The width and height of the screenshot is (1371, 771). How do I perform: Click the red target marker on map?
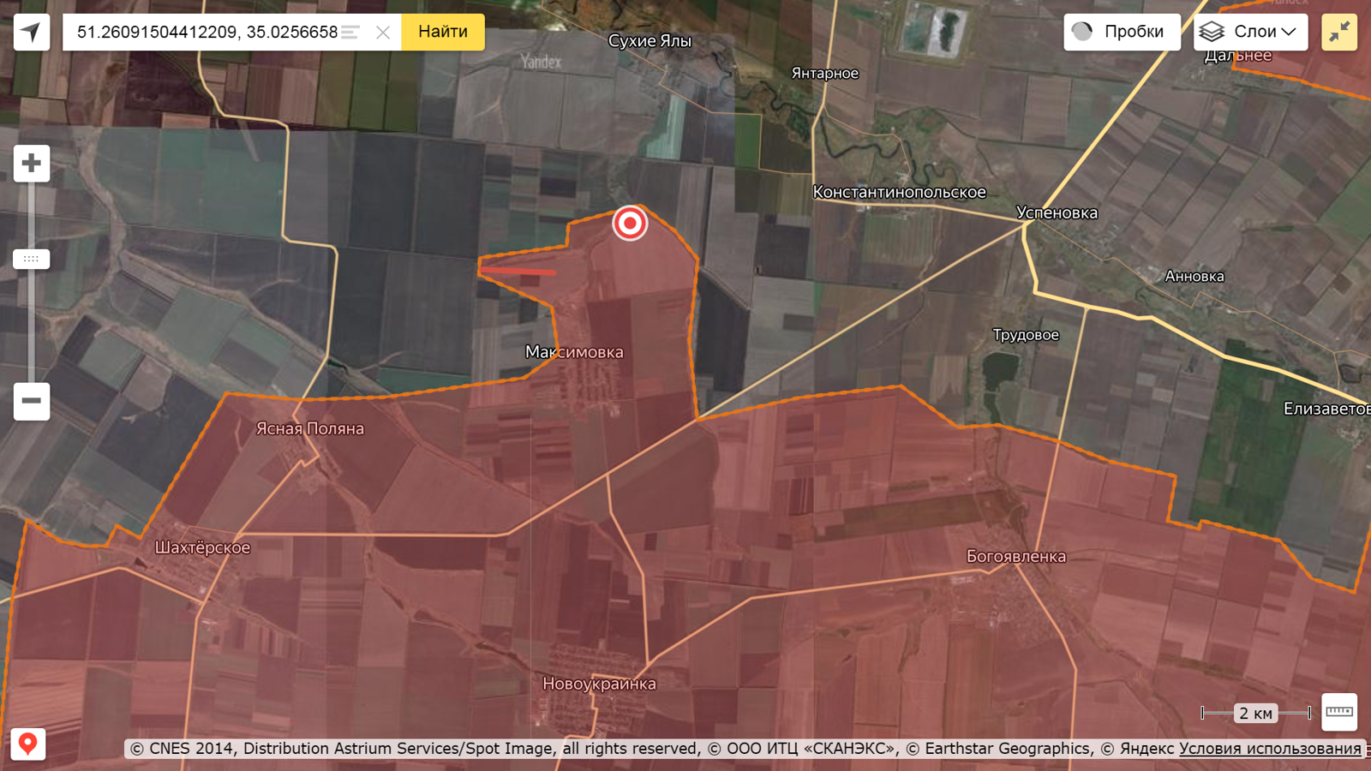[630, 224]
